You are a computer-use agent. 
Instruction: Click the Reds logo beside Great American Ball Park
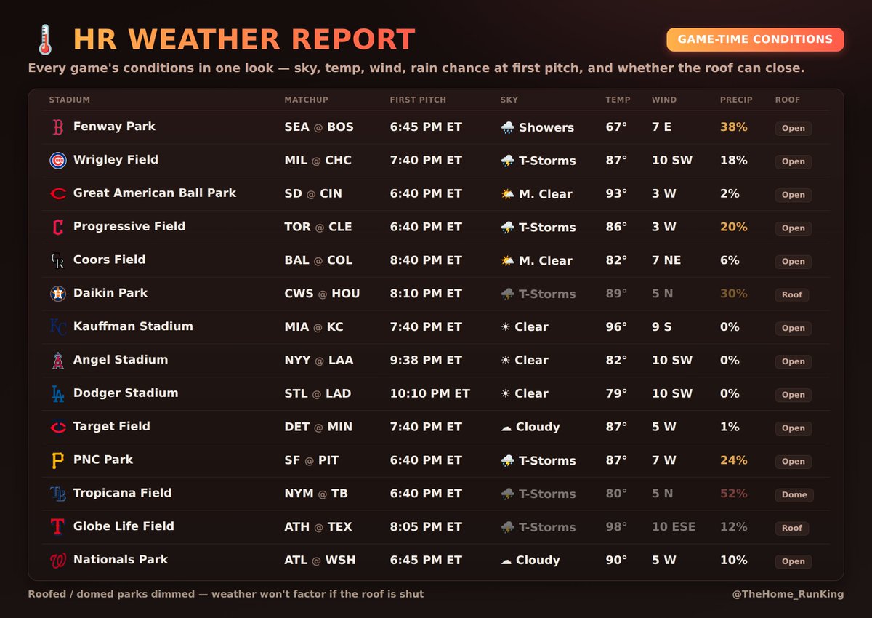click(x=57, y=194)
